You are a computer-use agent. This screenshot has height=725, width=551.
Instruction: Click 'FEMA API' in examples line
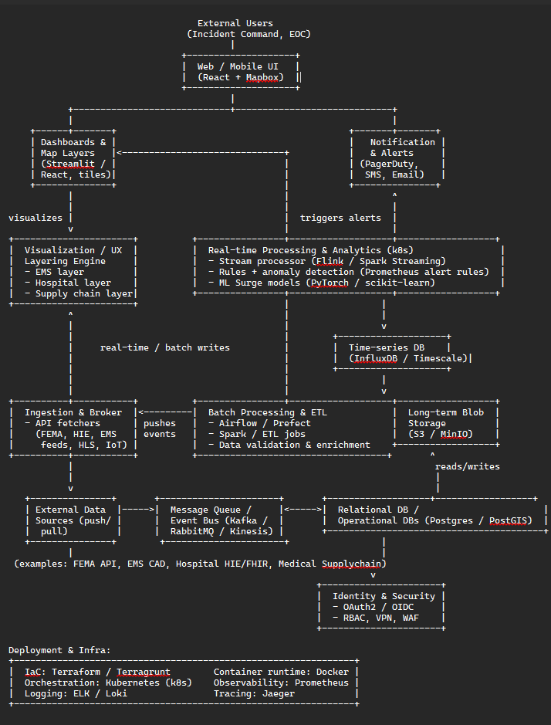pos(95,564)
